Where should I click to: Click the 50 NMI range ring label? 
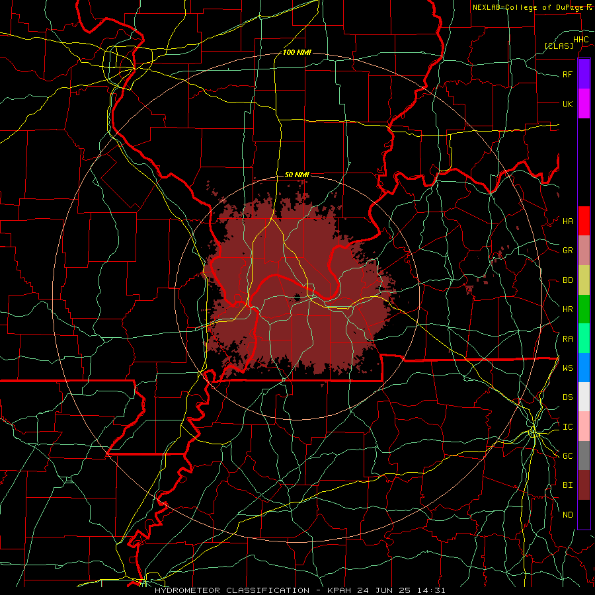[x=297, y=175]
